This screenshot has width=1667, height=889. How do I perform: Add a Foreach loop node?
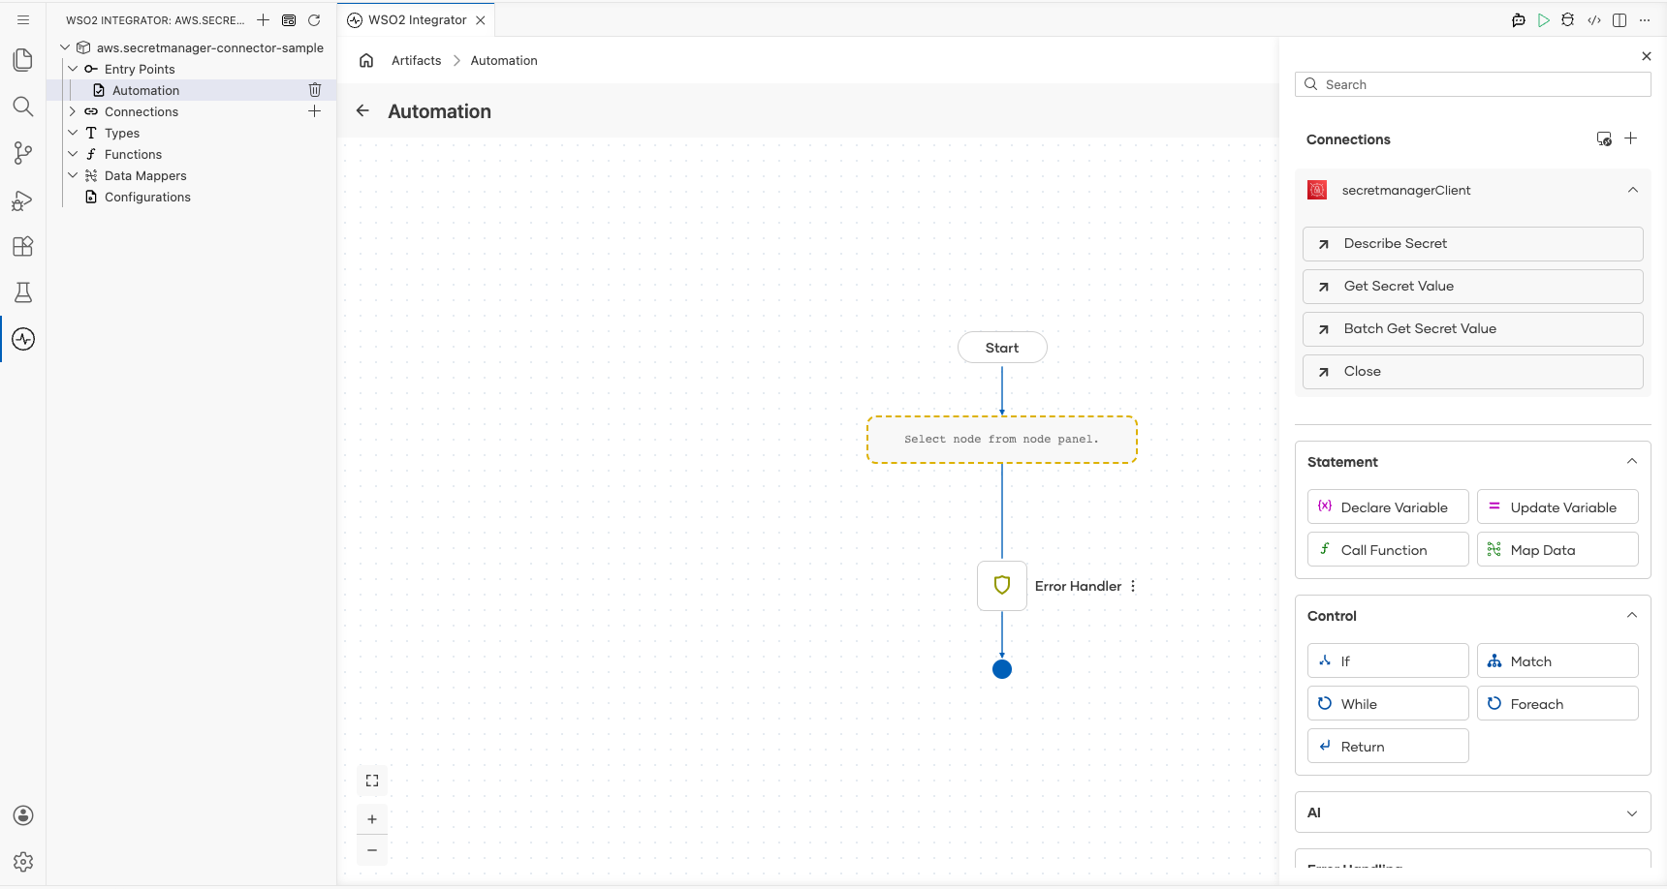(1557, 703)
